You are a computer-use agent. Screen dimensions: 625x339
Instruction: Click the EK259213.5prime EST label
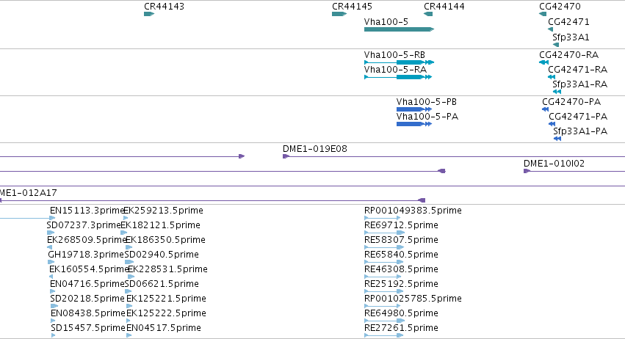tap(164, 211)
